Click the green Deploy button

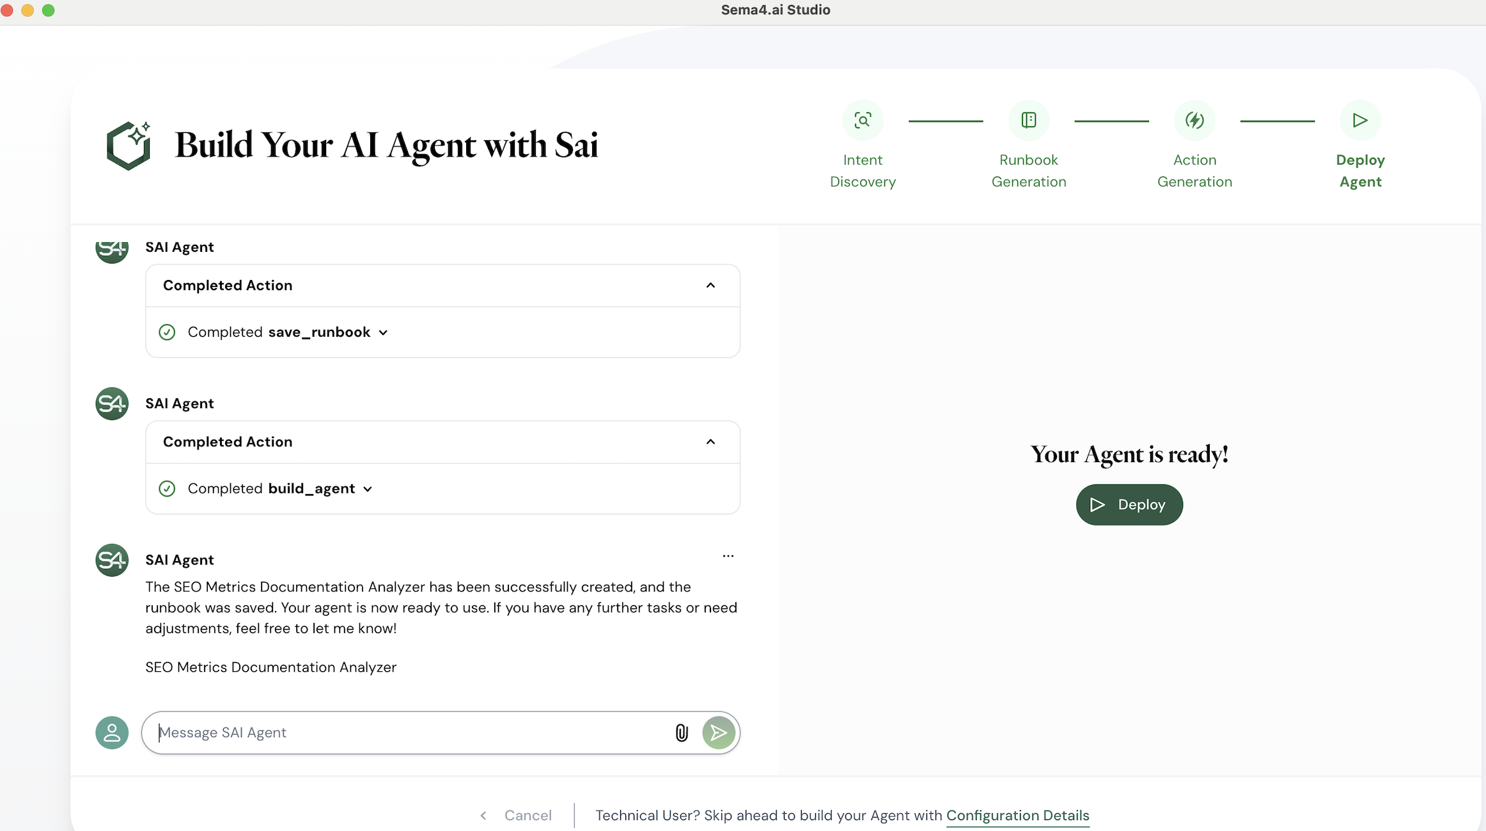pyautogui.click(x=1129, y=505)
